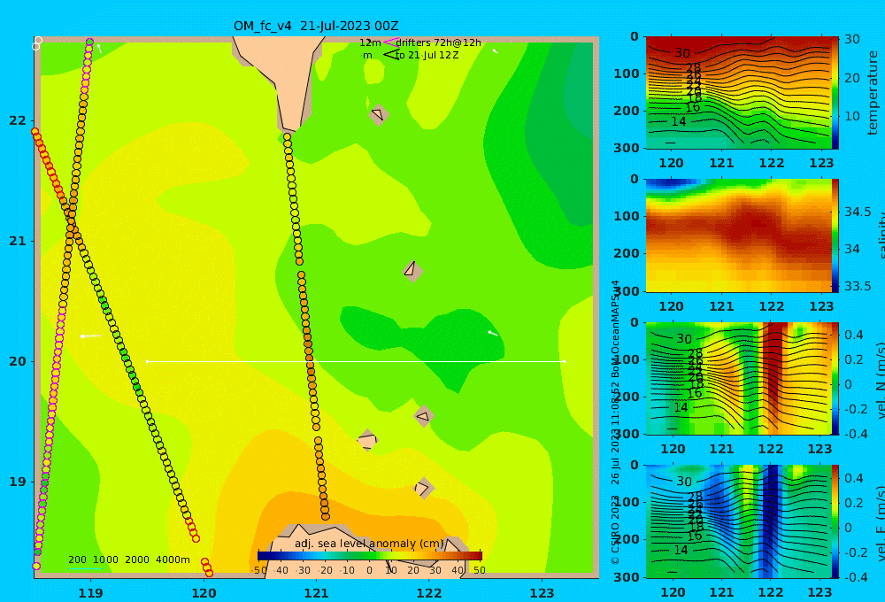Image resolution: width=885 pixels, height=602 pixels.
Task: Click the longitude 119 label under the main map
Action: pyautogui.click(x=90, y=593)
